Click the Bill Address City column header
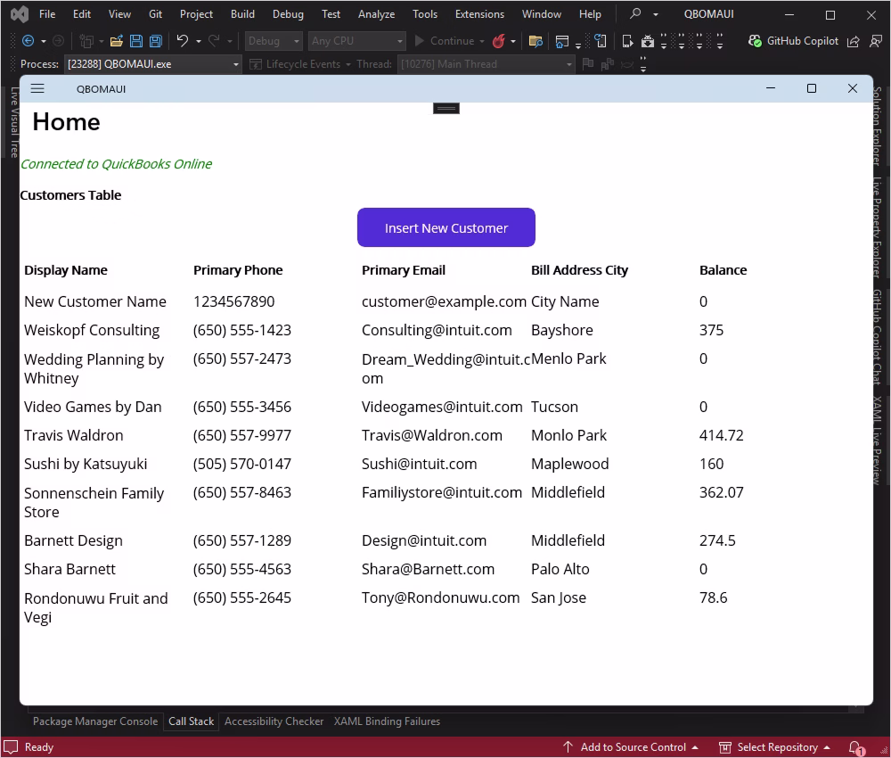 point(580,270)
